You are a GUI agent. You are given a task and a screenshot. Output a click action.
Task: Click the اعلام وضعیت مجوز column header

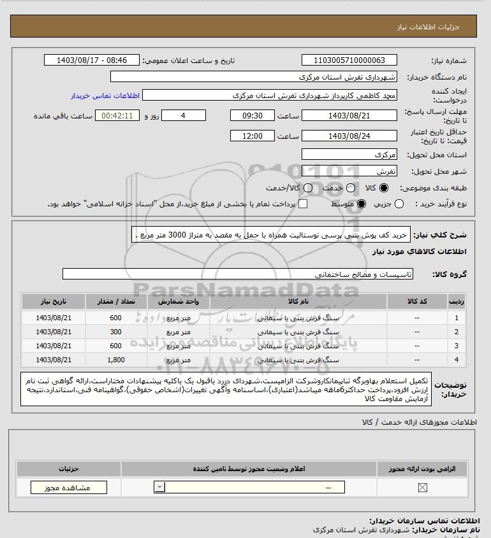249,469
